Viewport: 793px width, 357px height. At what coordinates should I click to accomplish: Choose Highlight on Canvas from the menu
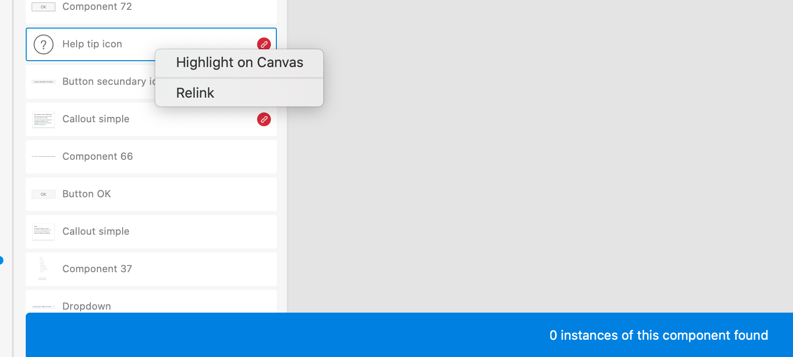pos(239,63)
